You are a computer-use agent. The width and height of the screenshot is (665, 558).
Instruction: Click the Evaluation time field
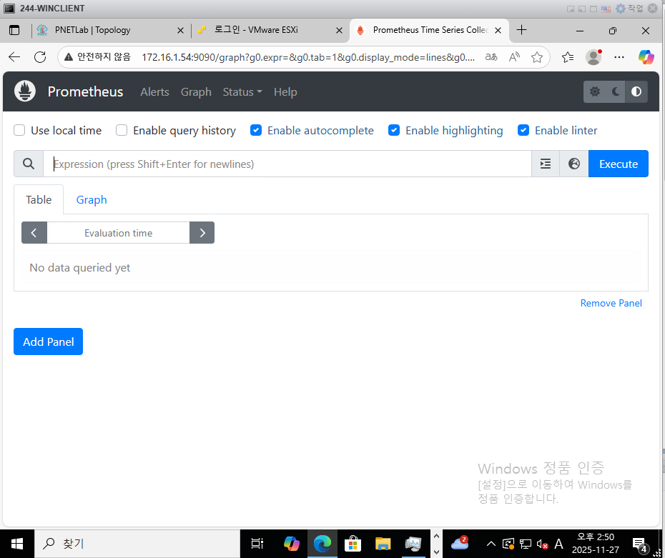point(118,233)
